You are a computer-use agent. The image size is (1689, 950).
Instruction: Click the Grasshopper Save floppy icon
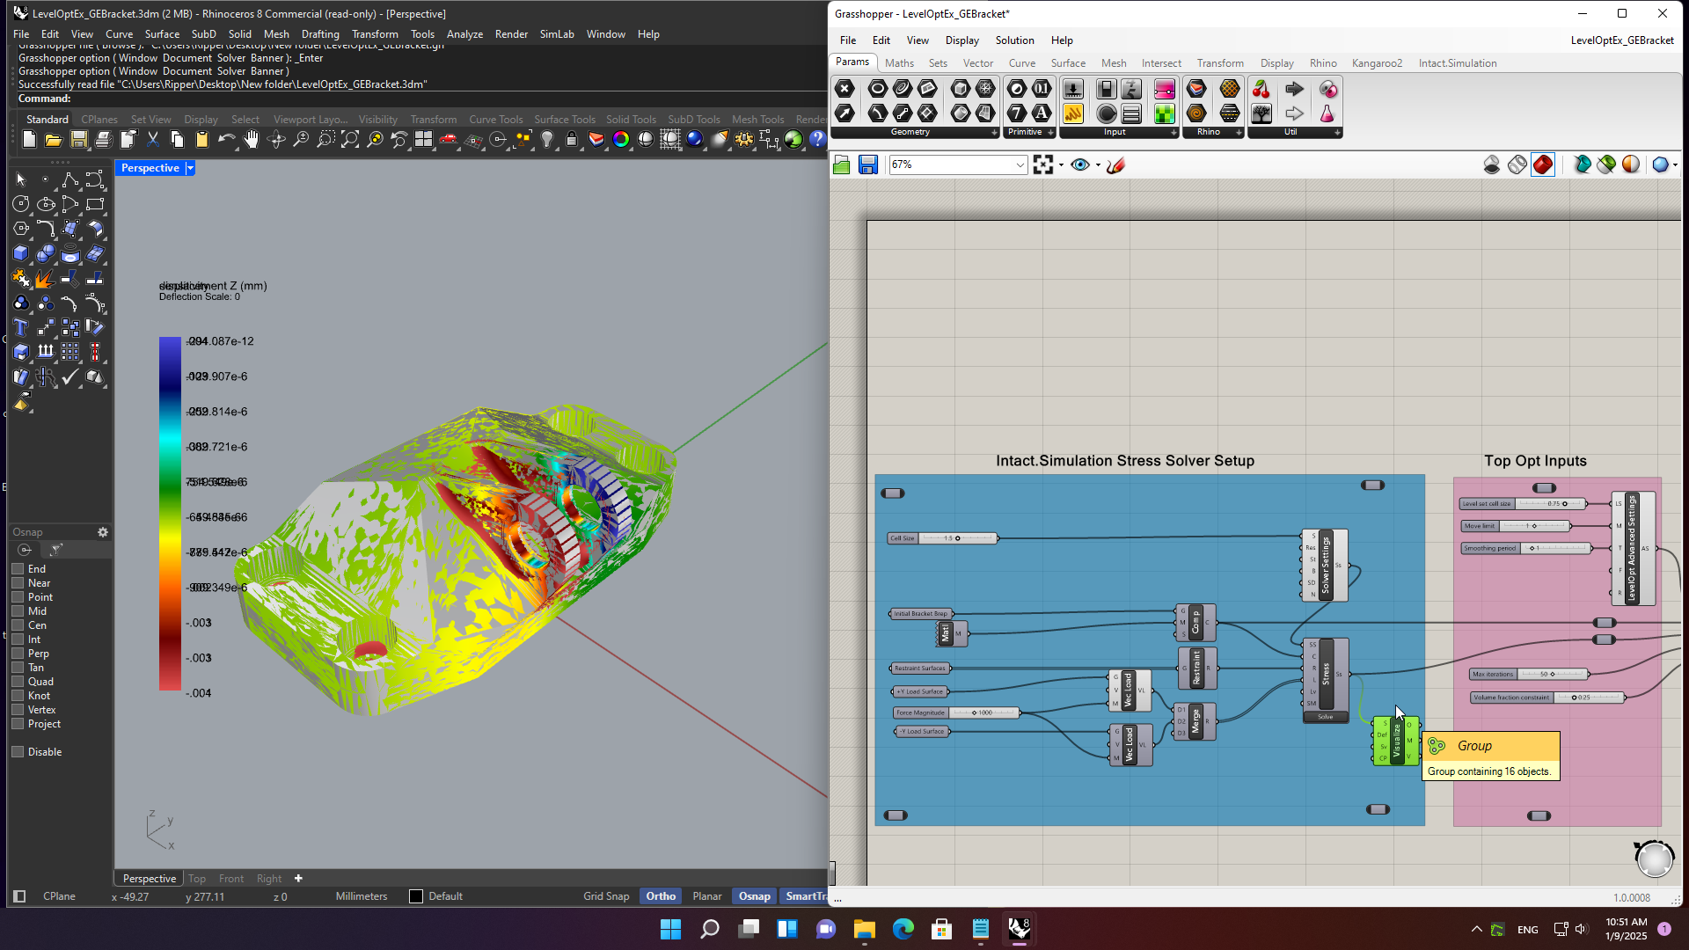click(x=868, y=164)
